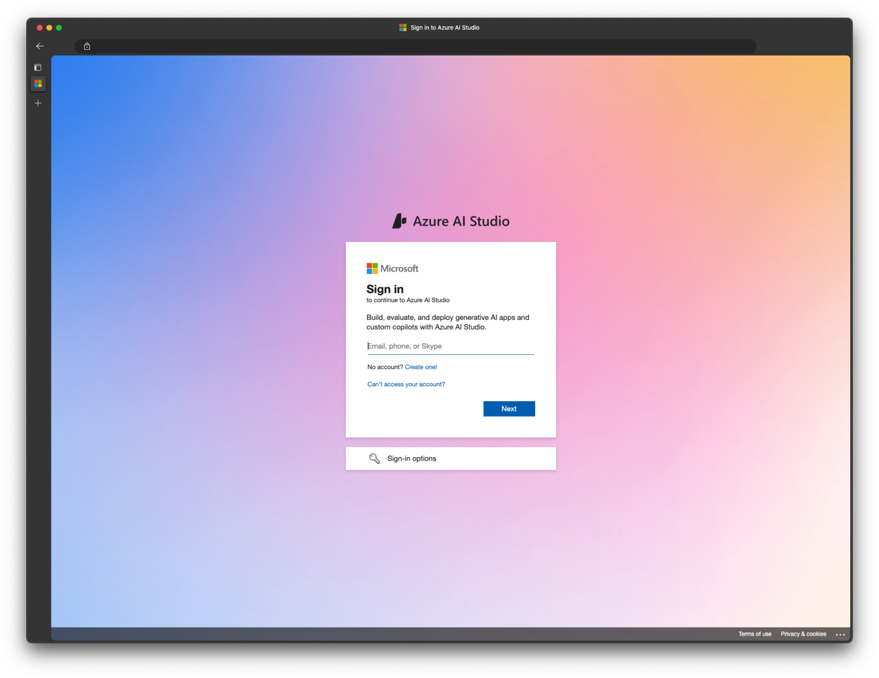
Task: Click the window title 'Sign in to Azure AI Studio'
Action: click(x=445, y=27)
